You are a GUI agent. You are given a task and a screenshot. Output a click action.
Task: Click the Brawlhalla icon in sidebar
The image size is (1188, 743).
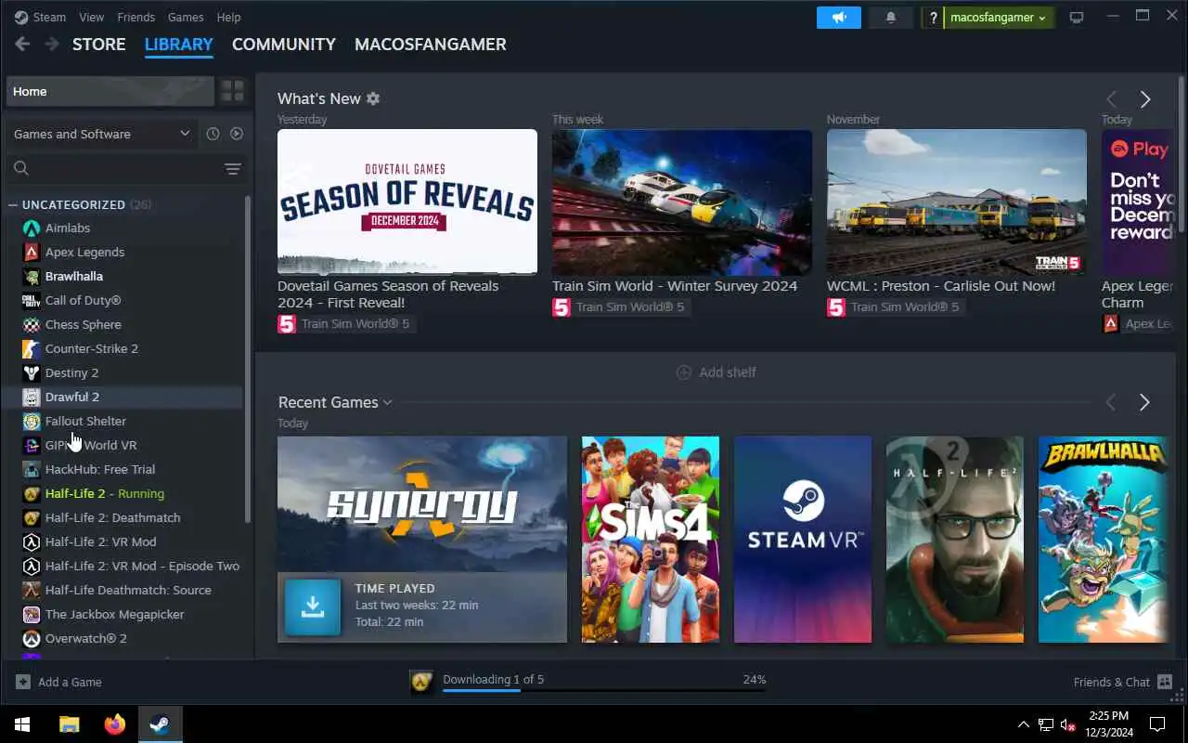[31, 276]
